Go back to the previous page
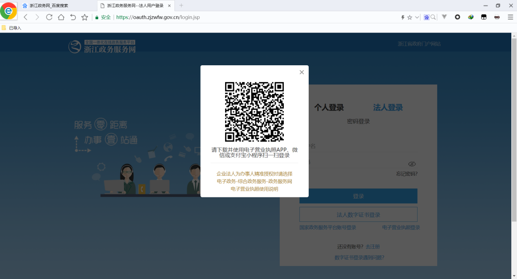The image size is (517, 279). [26, 17]
